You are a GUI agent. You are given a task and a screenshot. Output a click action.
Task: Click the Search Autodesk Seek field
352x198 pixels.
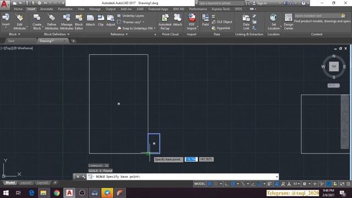(317, 15)
